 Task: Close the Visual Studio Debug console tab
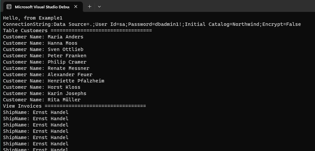(76, 7)
